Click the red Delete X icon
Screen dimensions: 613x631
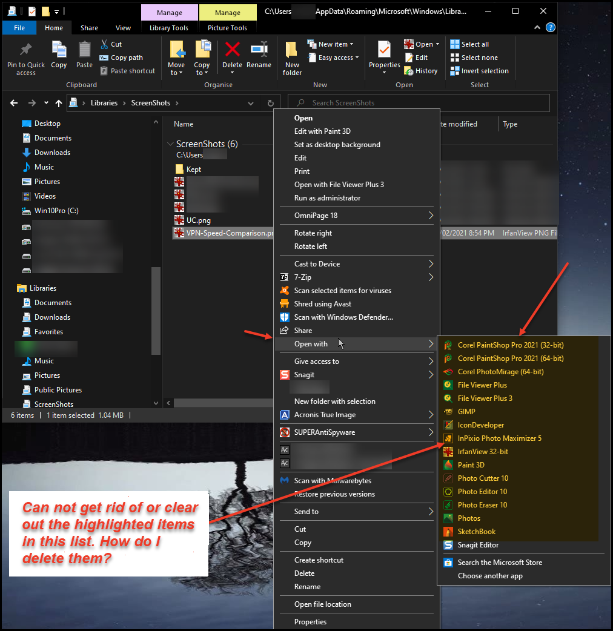coord(232,50)
